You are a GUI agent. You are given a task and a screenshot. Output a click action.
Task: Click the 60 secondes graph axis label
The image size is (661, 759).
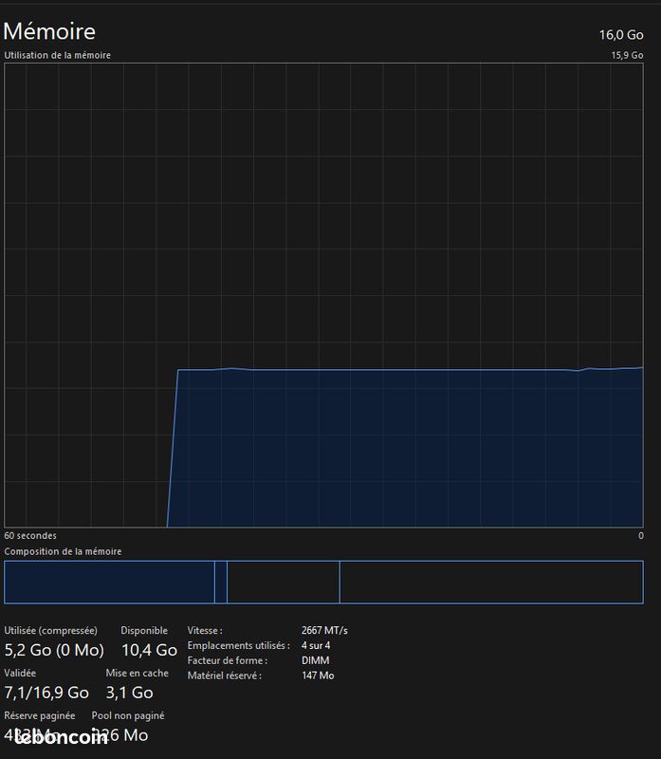pos(30,536)
